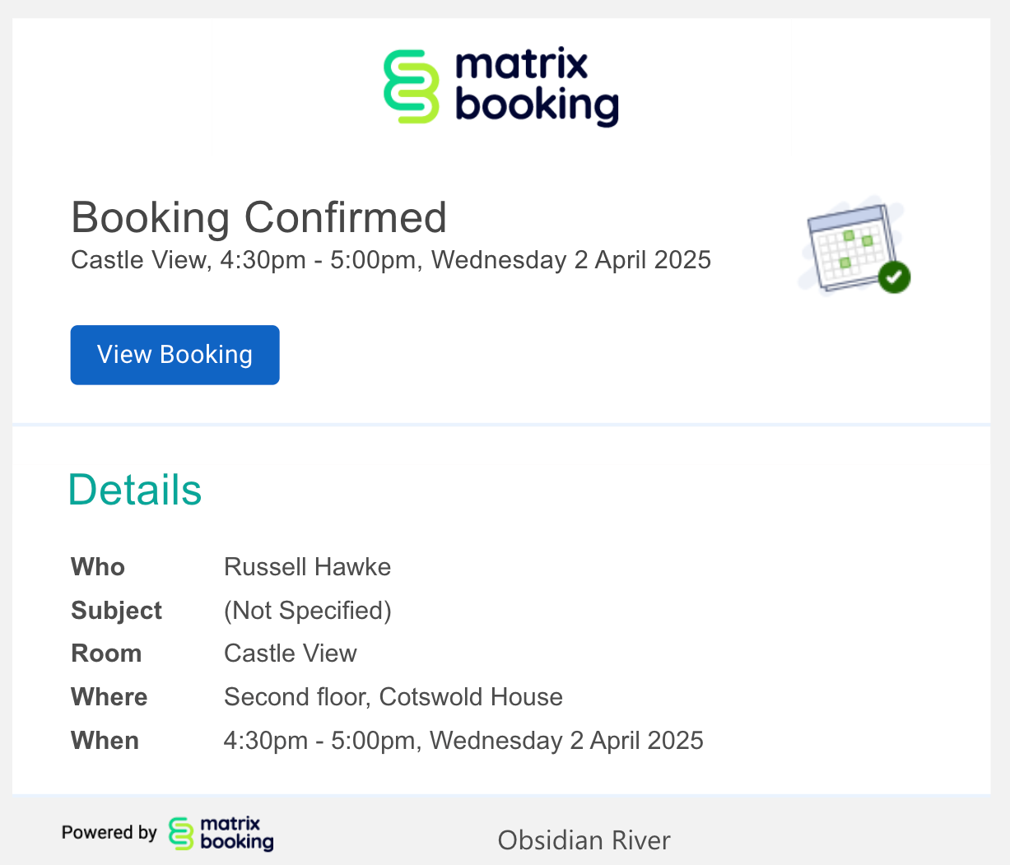Click the (Not Specified) subject value
Viewport: 1010px width, 865px height.
[307, 611]
